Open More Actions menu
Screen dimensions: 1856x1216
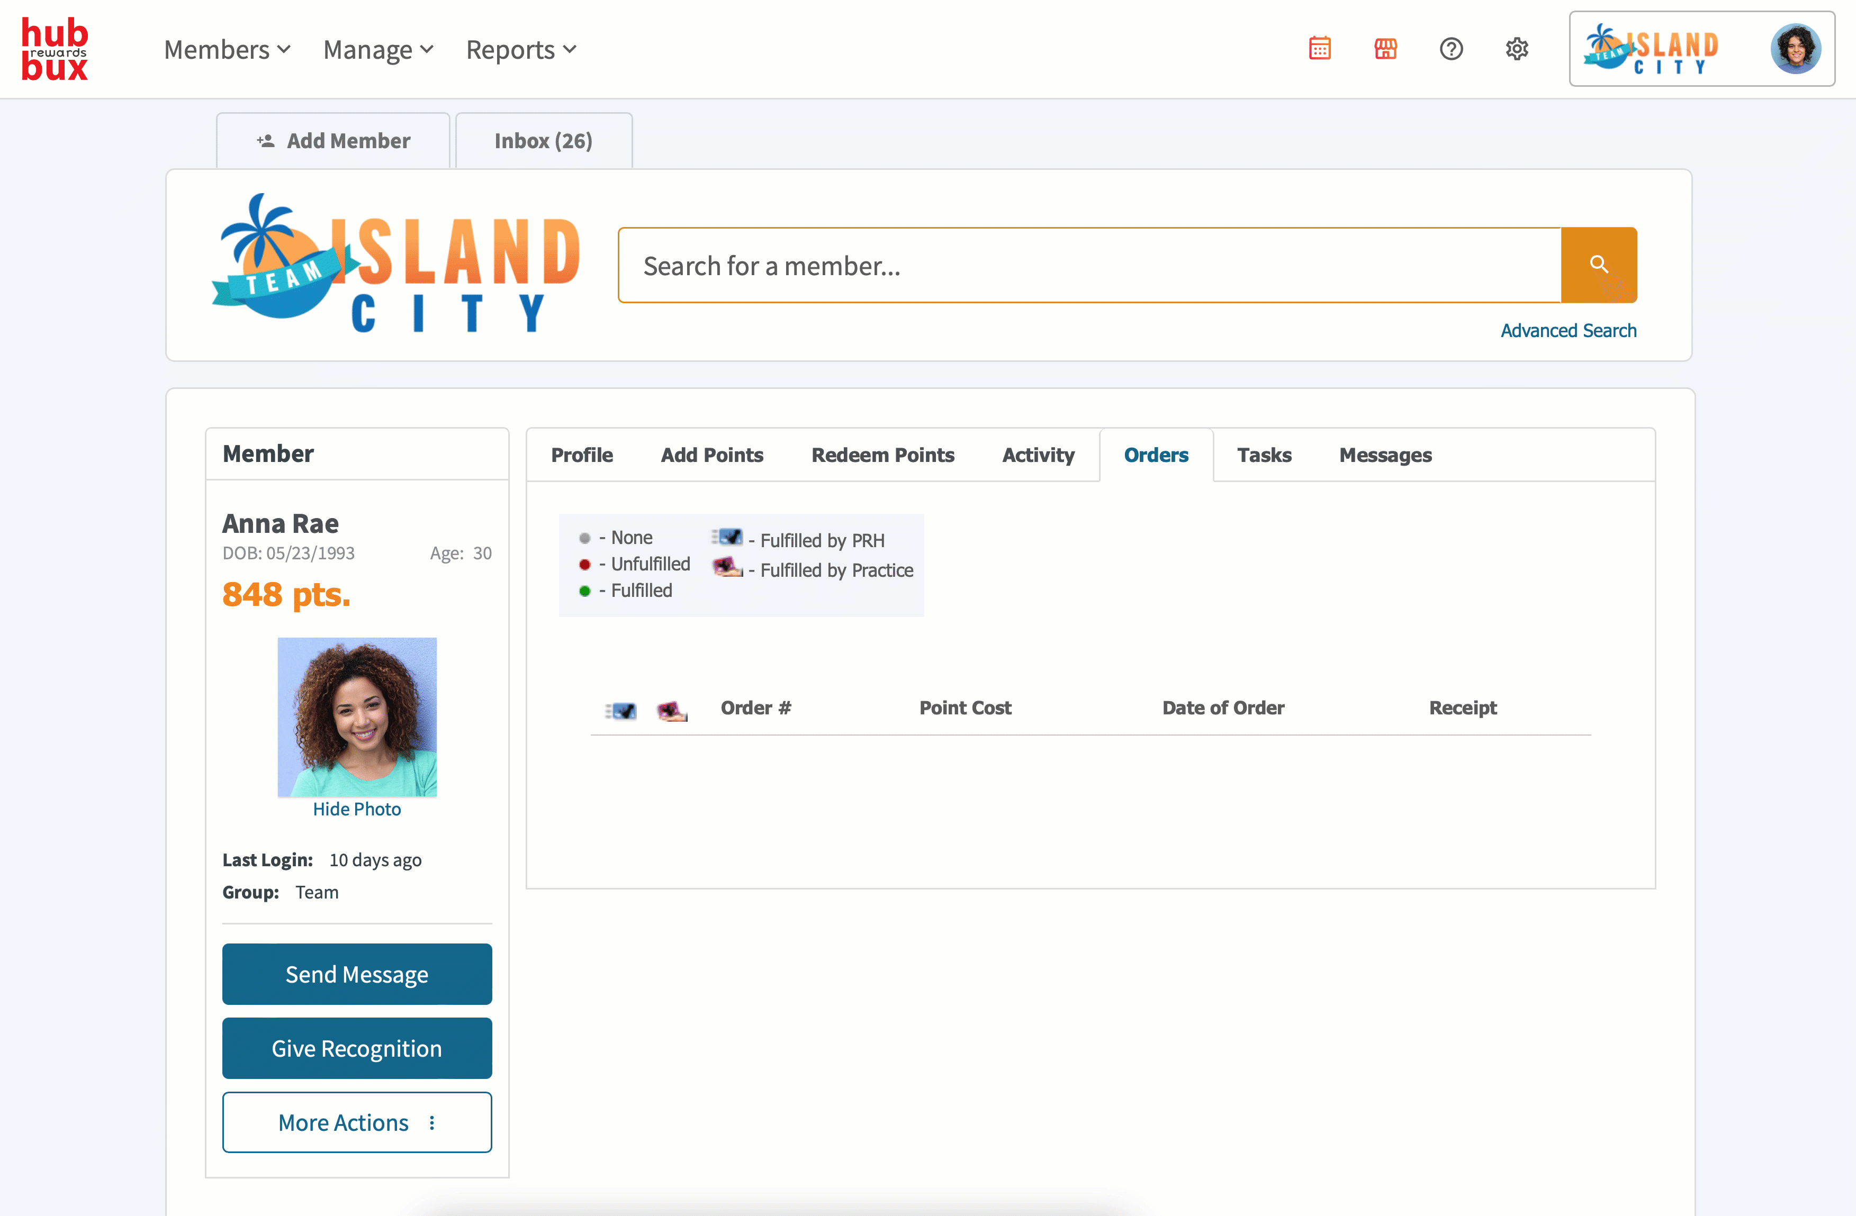coord(356,1122)
